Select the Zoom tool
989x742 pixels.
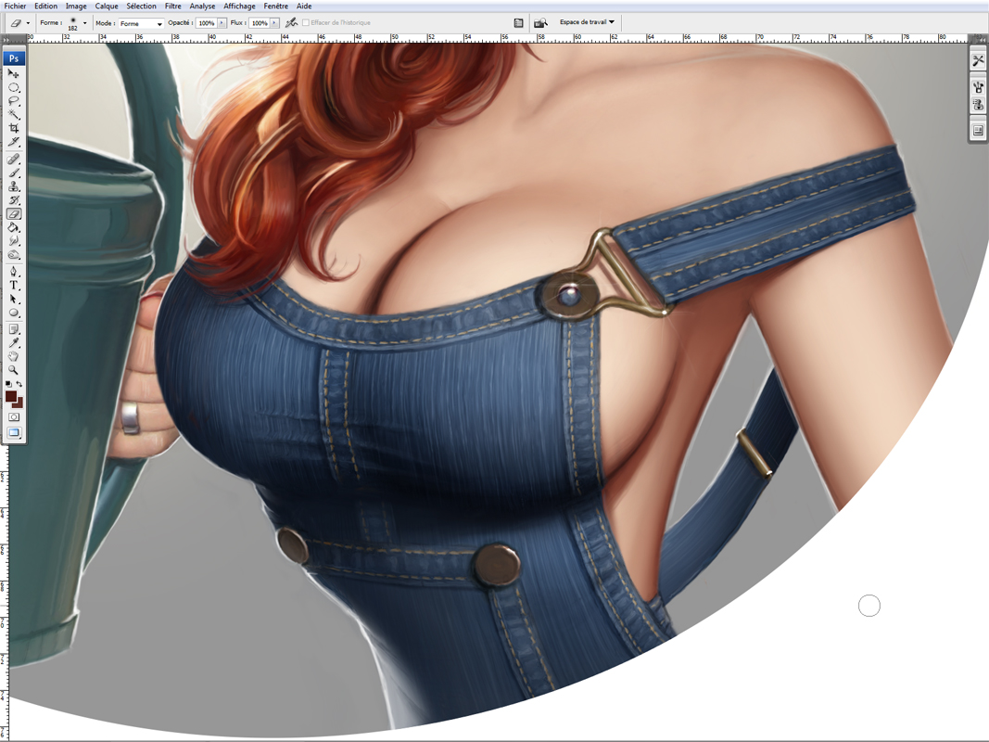pyautogui.click(x=13, y=370)
